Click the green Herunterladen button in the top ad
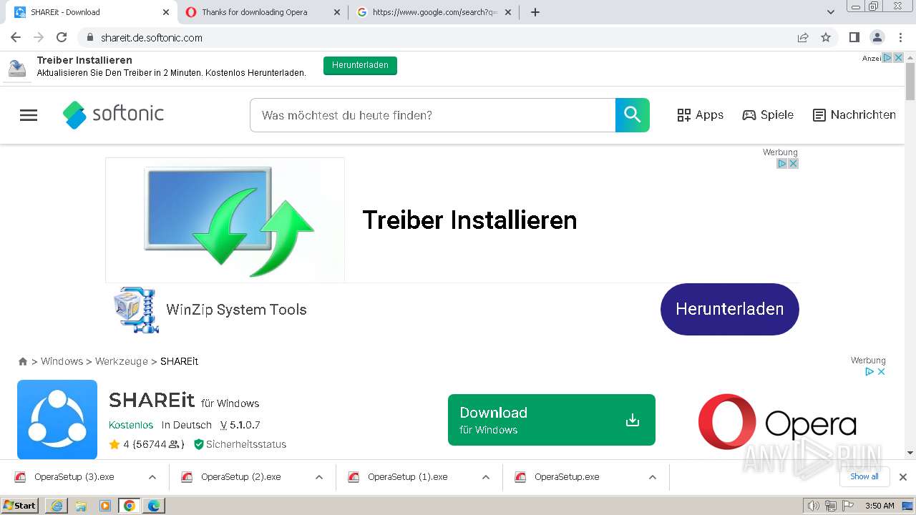The width and height of the screenshot is (916, 515). click(x=360, y=65)
